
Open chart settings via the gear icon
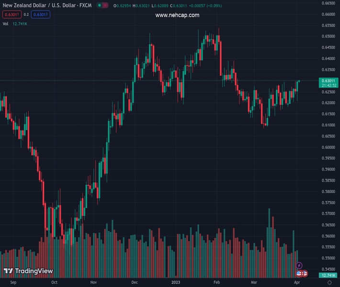point(329,283)
